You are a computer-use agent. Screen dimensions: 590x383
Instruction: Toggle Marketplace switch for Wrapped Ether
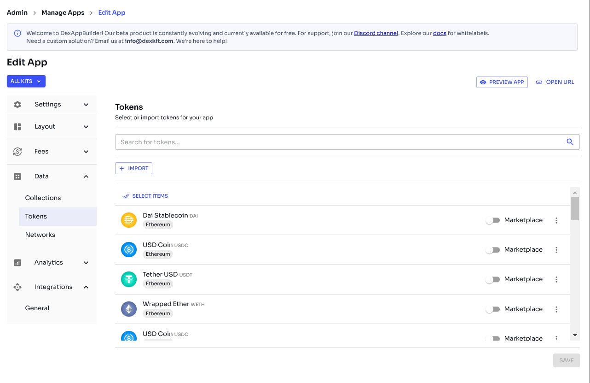[492, 309]
